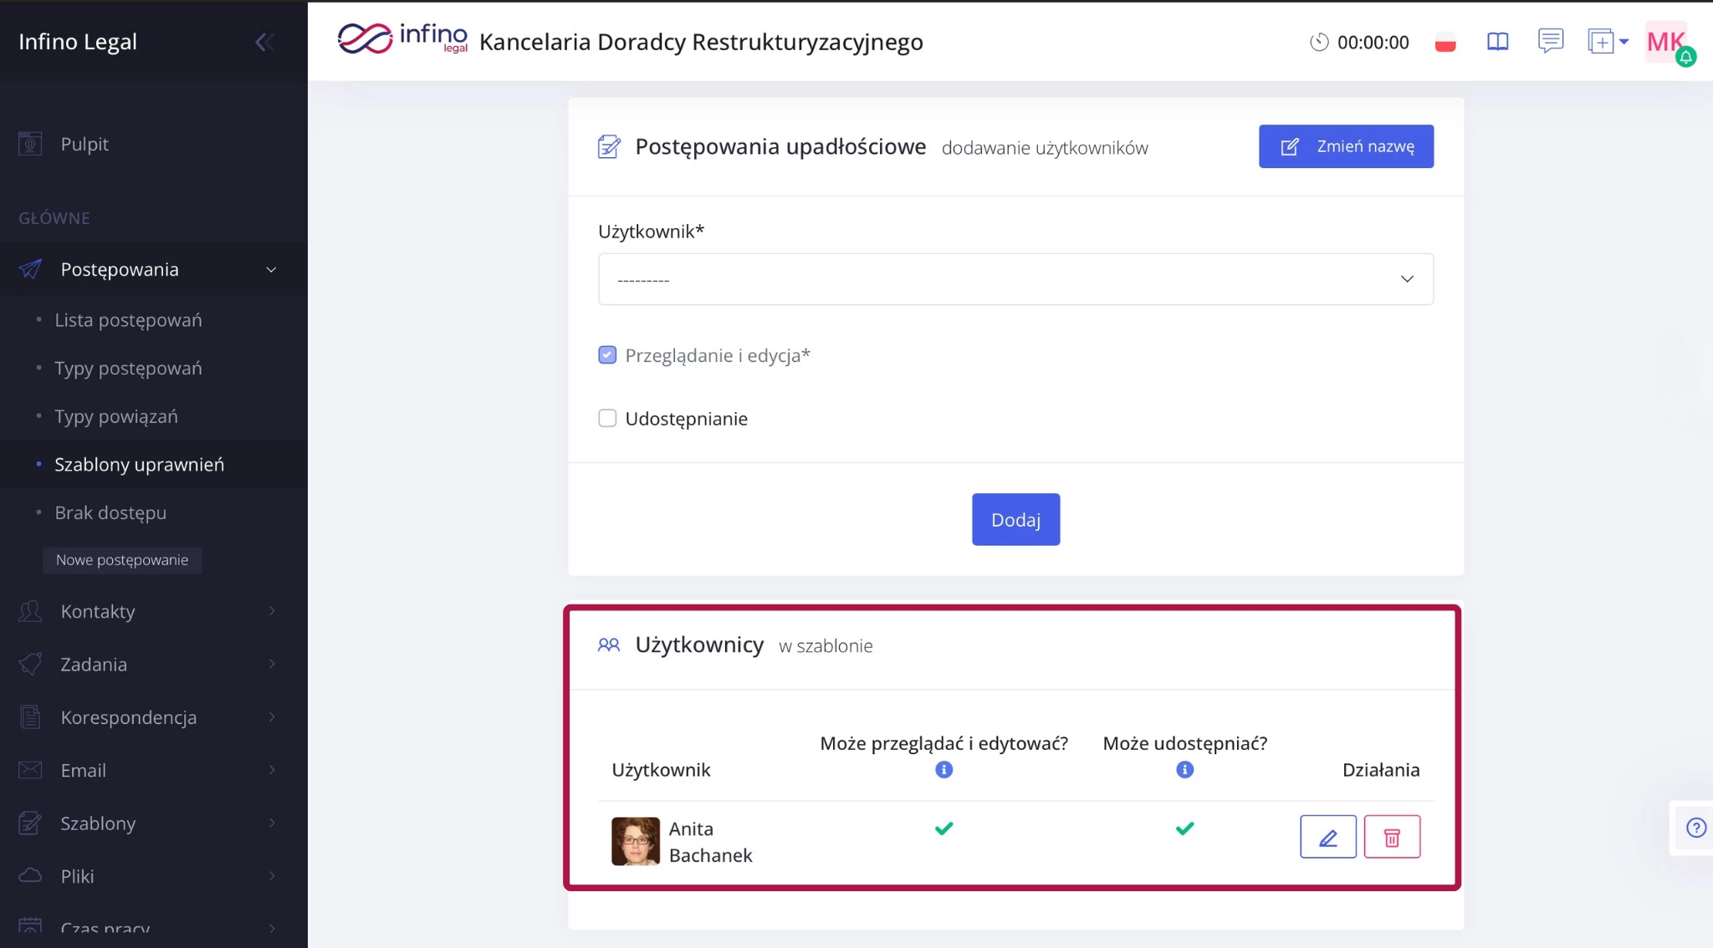Open the quick-add plus dropdown in header
This screenshot has width=1713, height=948.
pos(1608,41)
